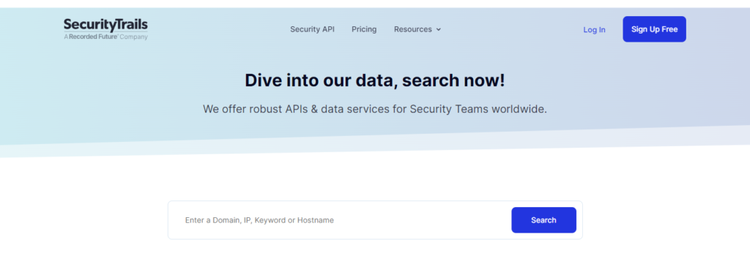
Task: Go to the Pricing page
Action: pyautogui.click(x=364, y=29)
